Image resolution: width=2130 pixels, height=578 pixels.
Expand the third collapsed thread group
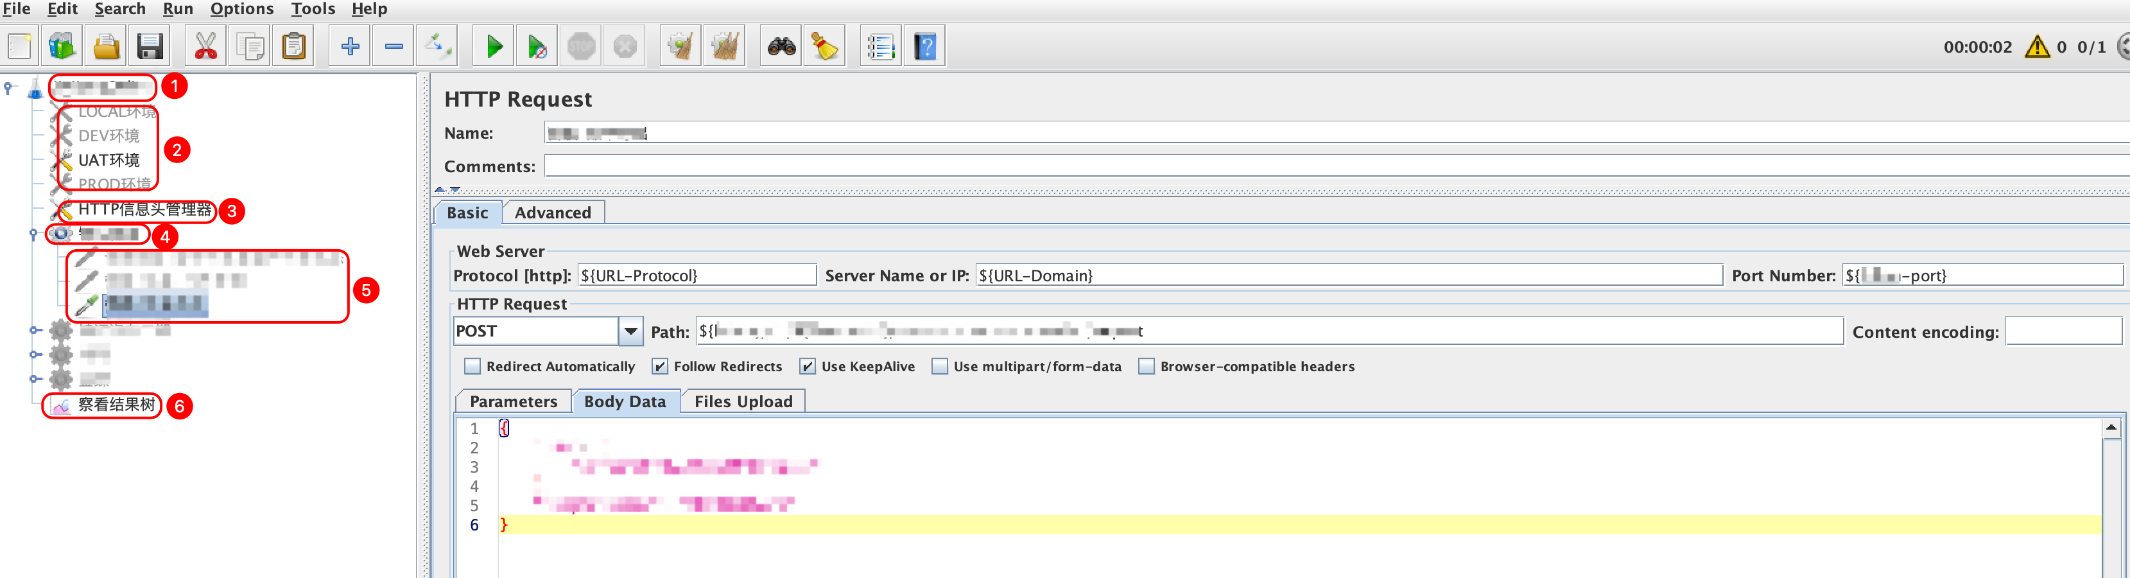click(34, 380)
